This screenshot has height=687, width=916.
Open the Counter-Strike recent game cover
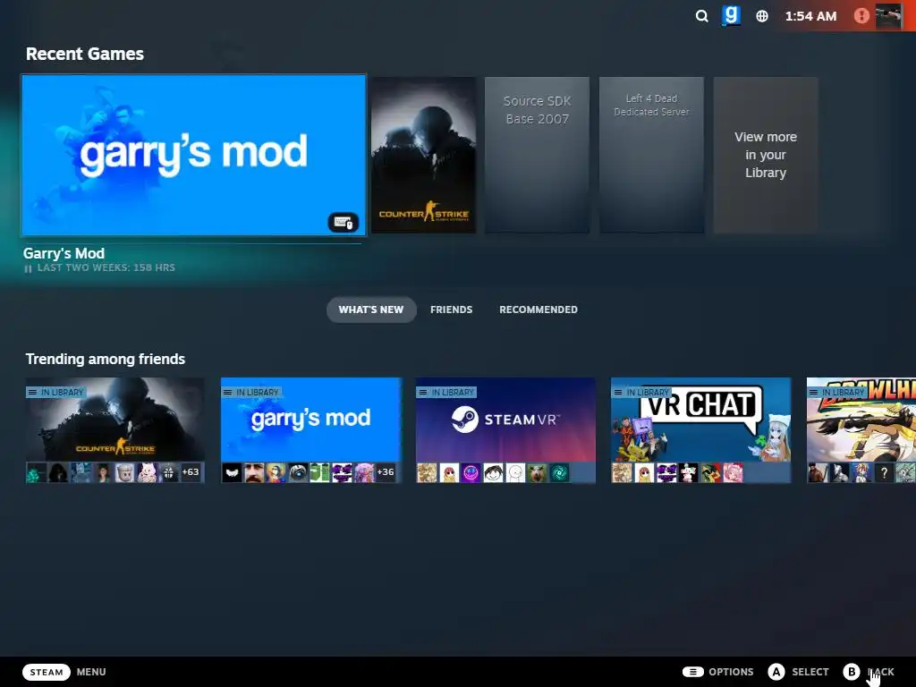point(423,156)
